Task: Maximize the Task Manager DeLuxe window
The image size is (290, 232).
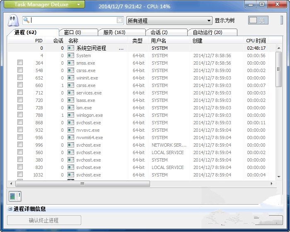Action: tap(262, 4)
